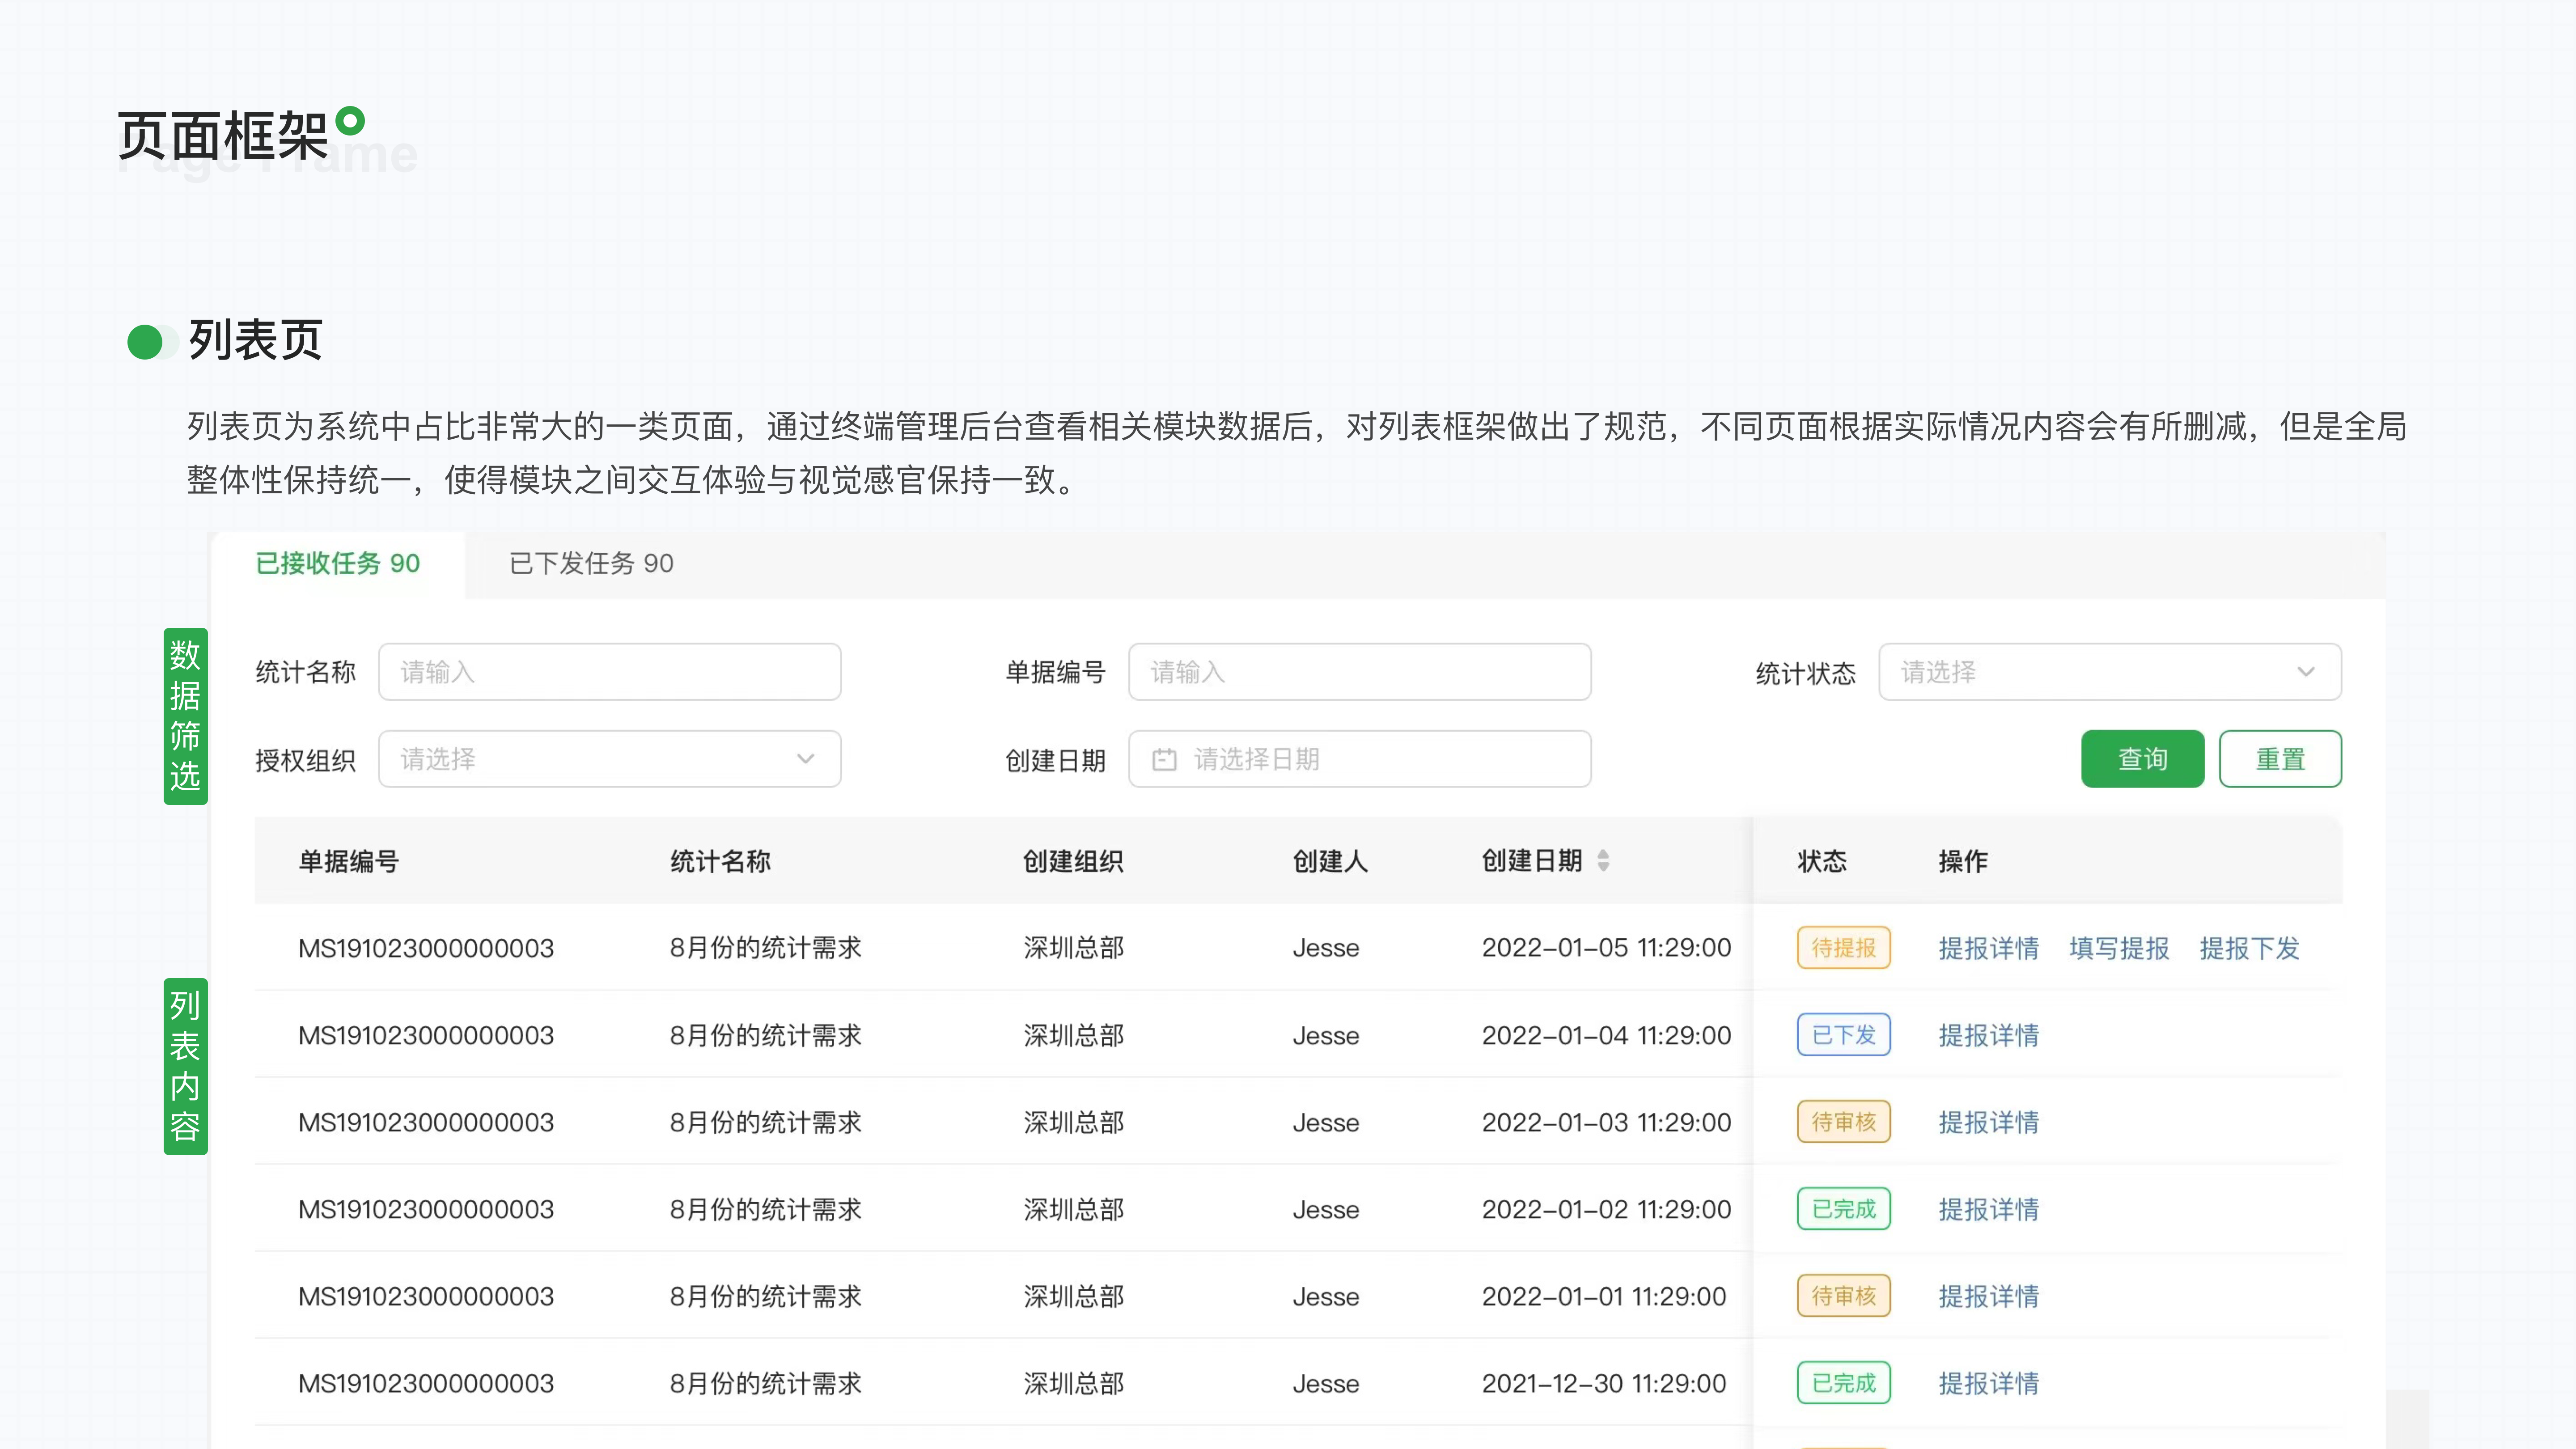Click the date 2022-01-05 11:29:00

tap(1606, 948)
